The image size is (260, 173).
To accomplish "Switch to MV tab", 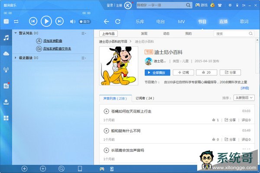I will coord(181,22).
